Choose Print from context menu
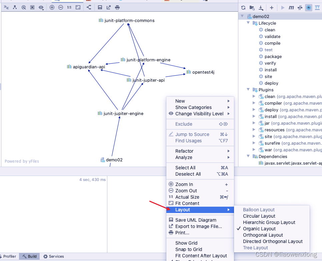This screenshot has height=261, width=322. coord(200,233)
